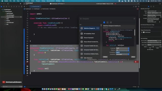Viewport: 162px width, 91px height.
Task: Toggle the navigator sidebar button in toolbar
Action: click(x=8, y=4)
